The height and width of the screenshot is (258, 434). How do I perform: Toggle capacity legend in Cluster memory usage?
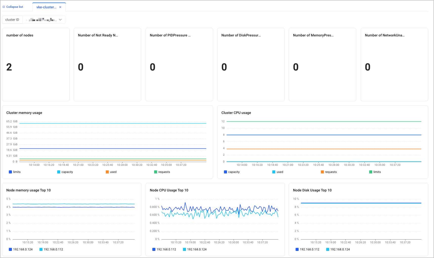tap(65, 172)
